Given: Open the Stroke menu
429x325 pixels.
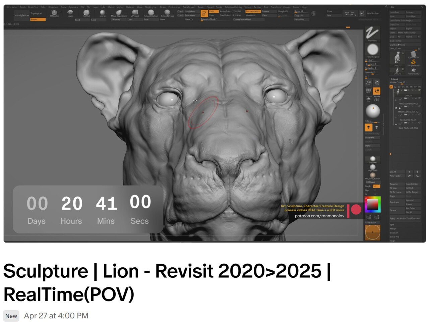Looking at the screenshot, I should [x=219, y=7].
